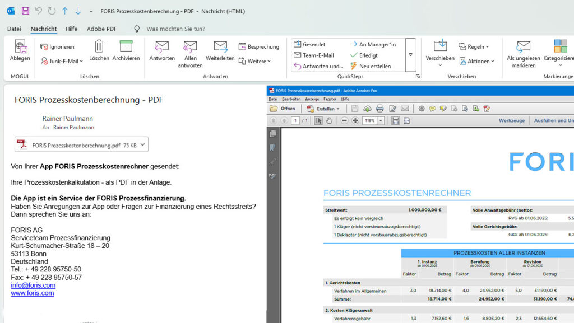Click the Acrobat edit document icon

(392, 109)
